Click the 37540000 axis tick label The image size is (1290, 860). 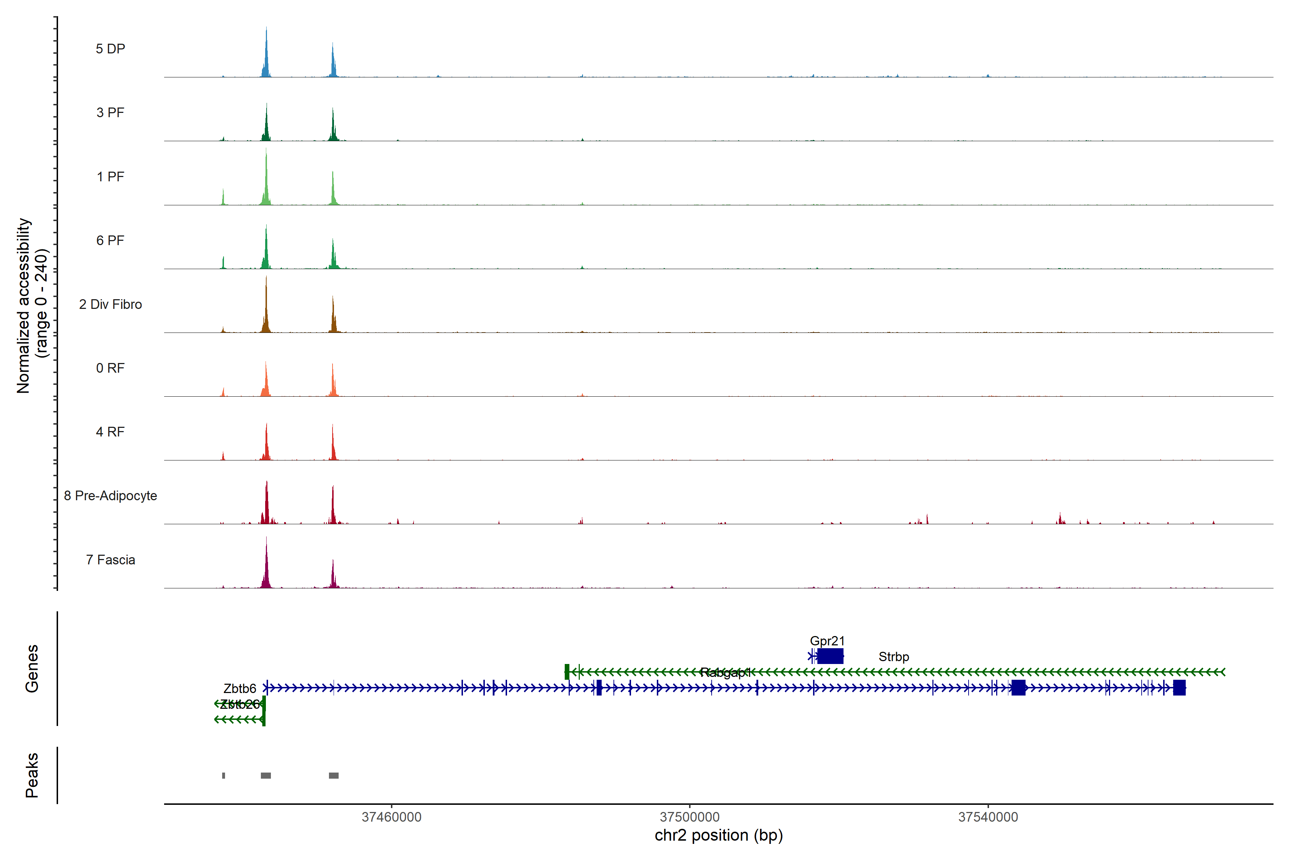point(988,817)
